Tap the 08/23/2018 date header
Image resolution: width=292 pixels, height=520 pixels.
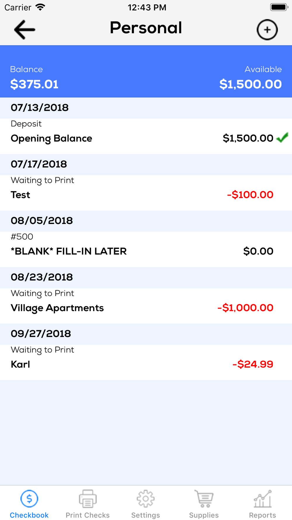(x=146, y=278)
